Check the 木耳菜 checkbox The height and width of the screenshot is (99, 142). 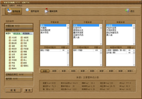click(10, 60)
